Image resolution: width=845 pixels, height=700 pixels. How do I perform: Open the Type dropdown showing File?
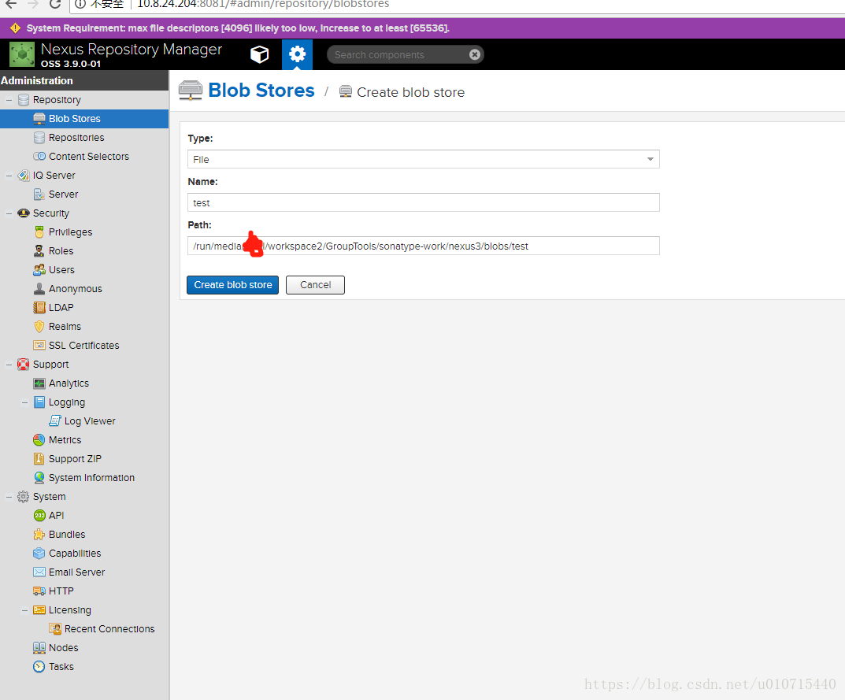point(424,159)
